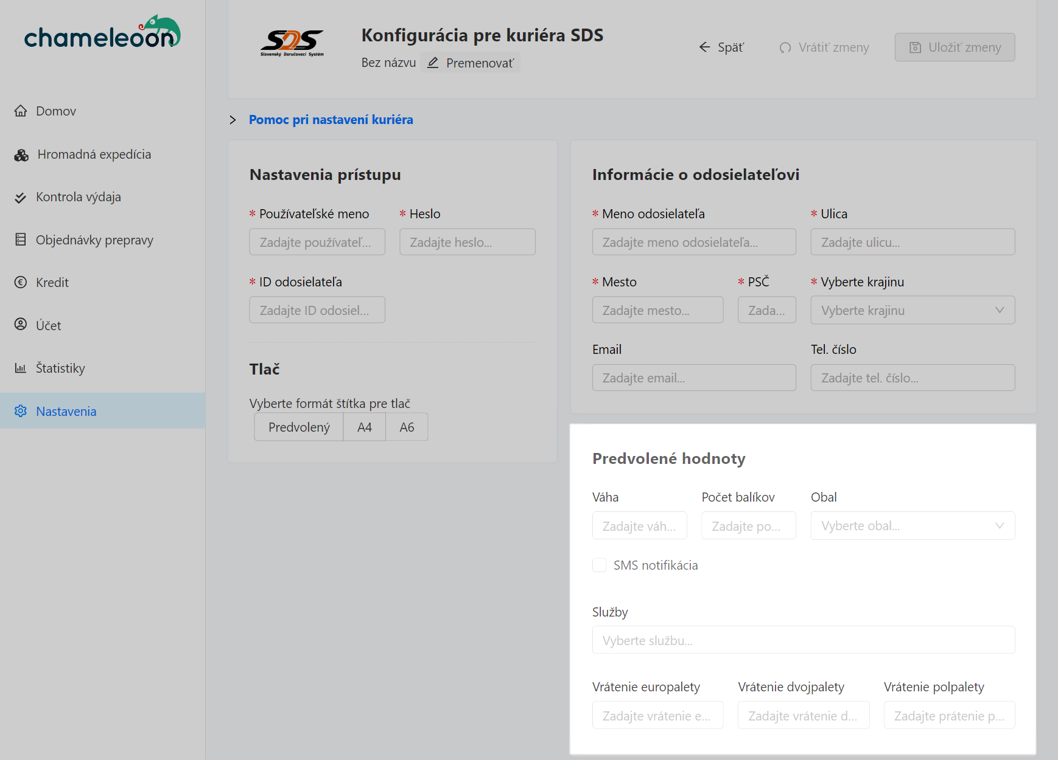Click the Objednávky prepravy list icon
This screenshot has width=1058, height=760.
click(x=21, y=240)
